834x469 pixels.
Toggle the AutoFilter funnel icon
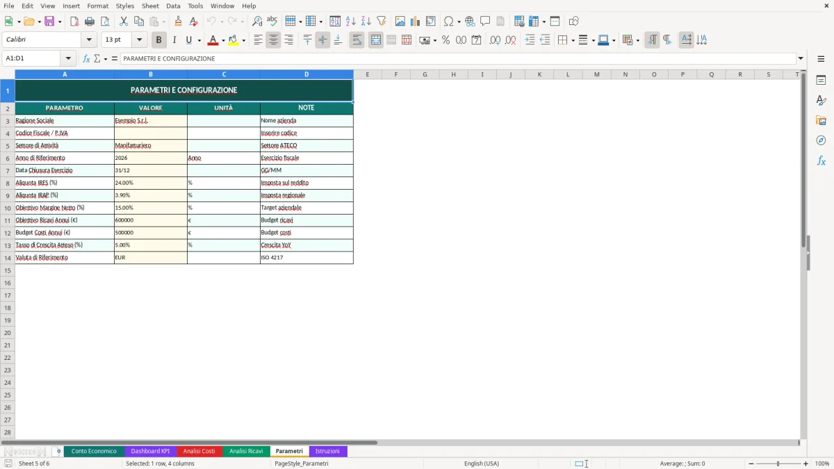(x=382, y=22)
